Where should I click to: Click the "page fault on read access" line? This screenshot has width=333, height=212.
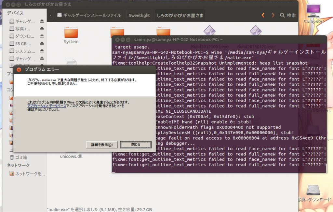tap(241, 138)
